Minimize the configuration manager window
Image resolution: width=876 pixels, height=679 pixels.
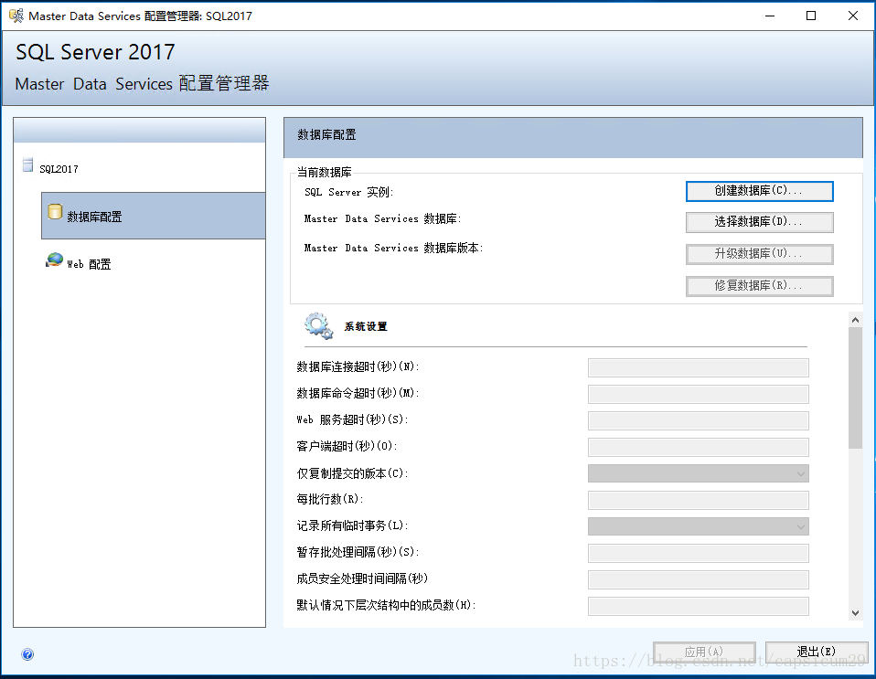770,16
